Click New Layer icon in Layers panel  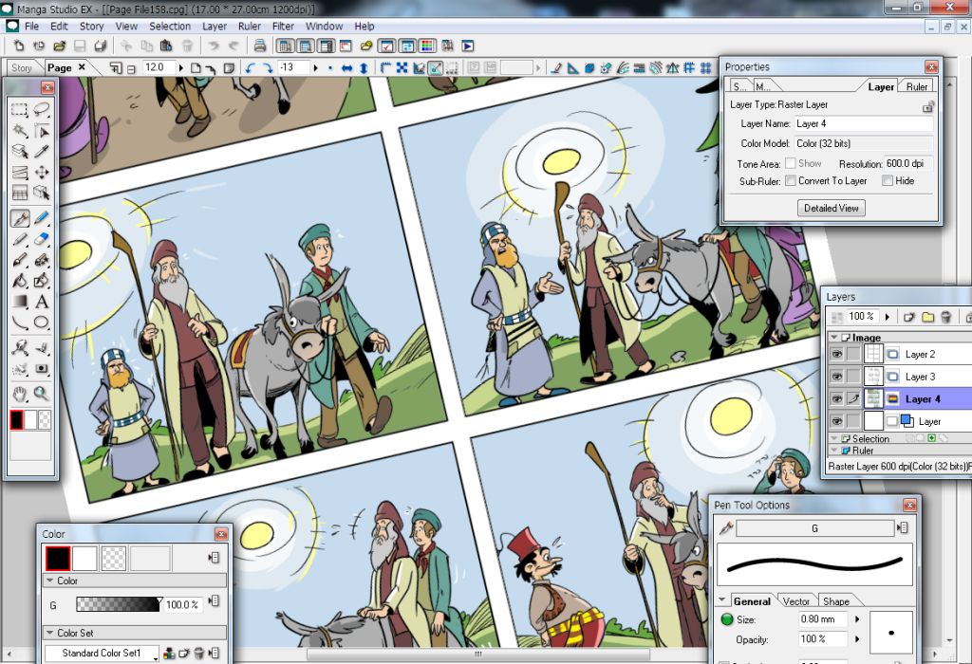(908, 317)
